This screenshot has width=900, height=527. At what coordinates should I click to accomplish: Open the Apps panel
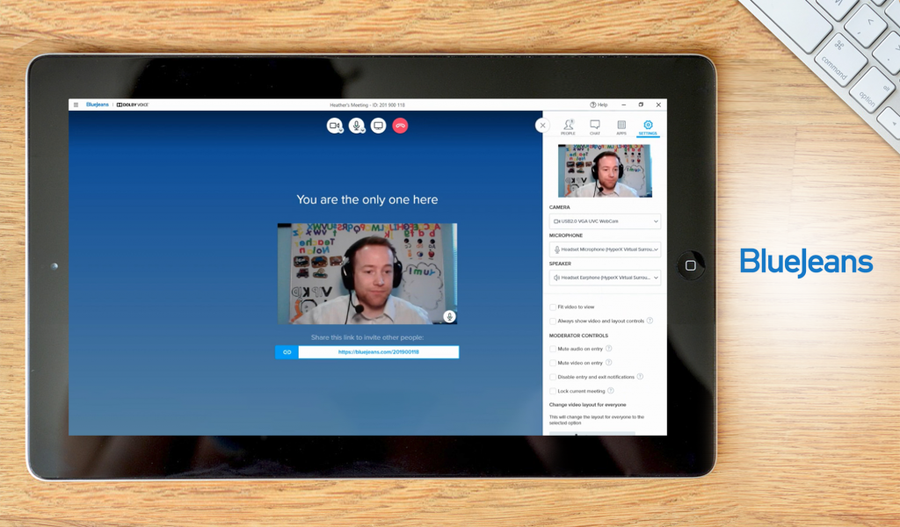[620, 126]
